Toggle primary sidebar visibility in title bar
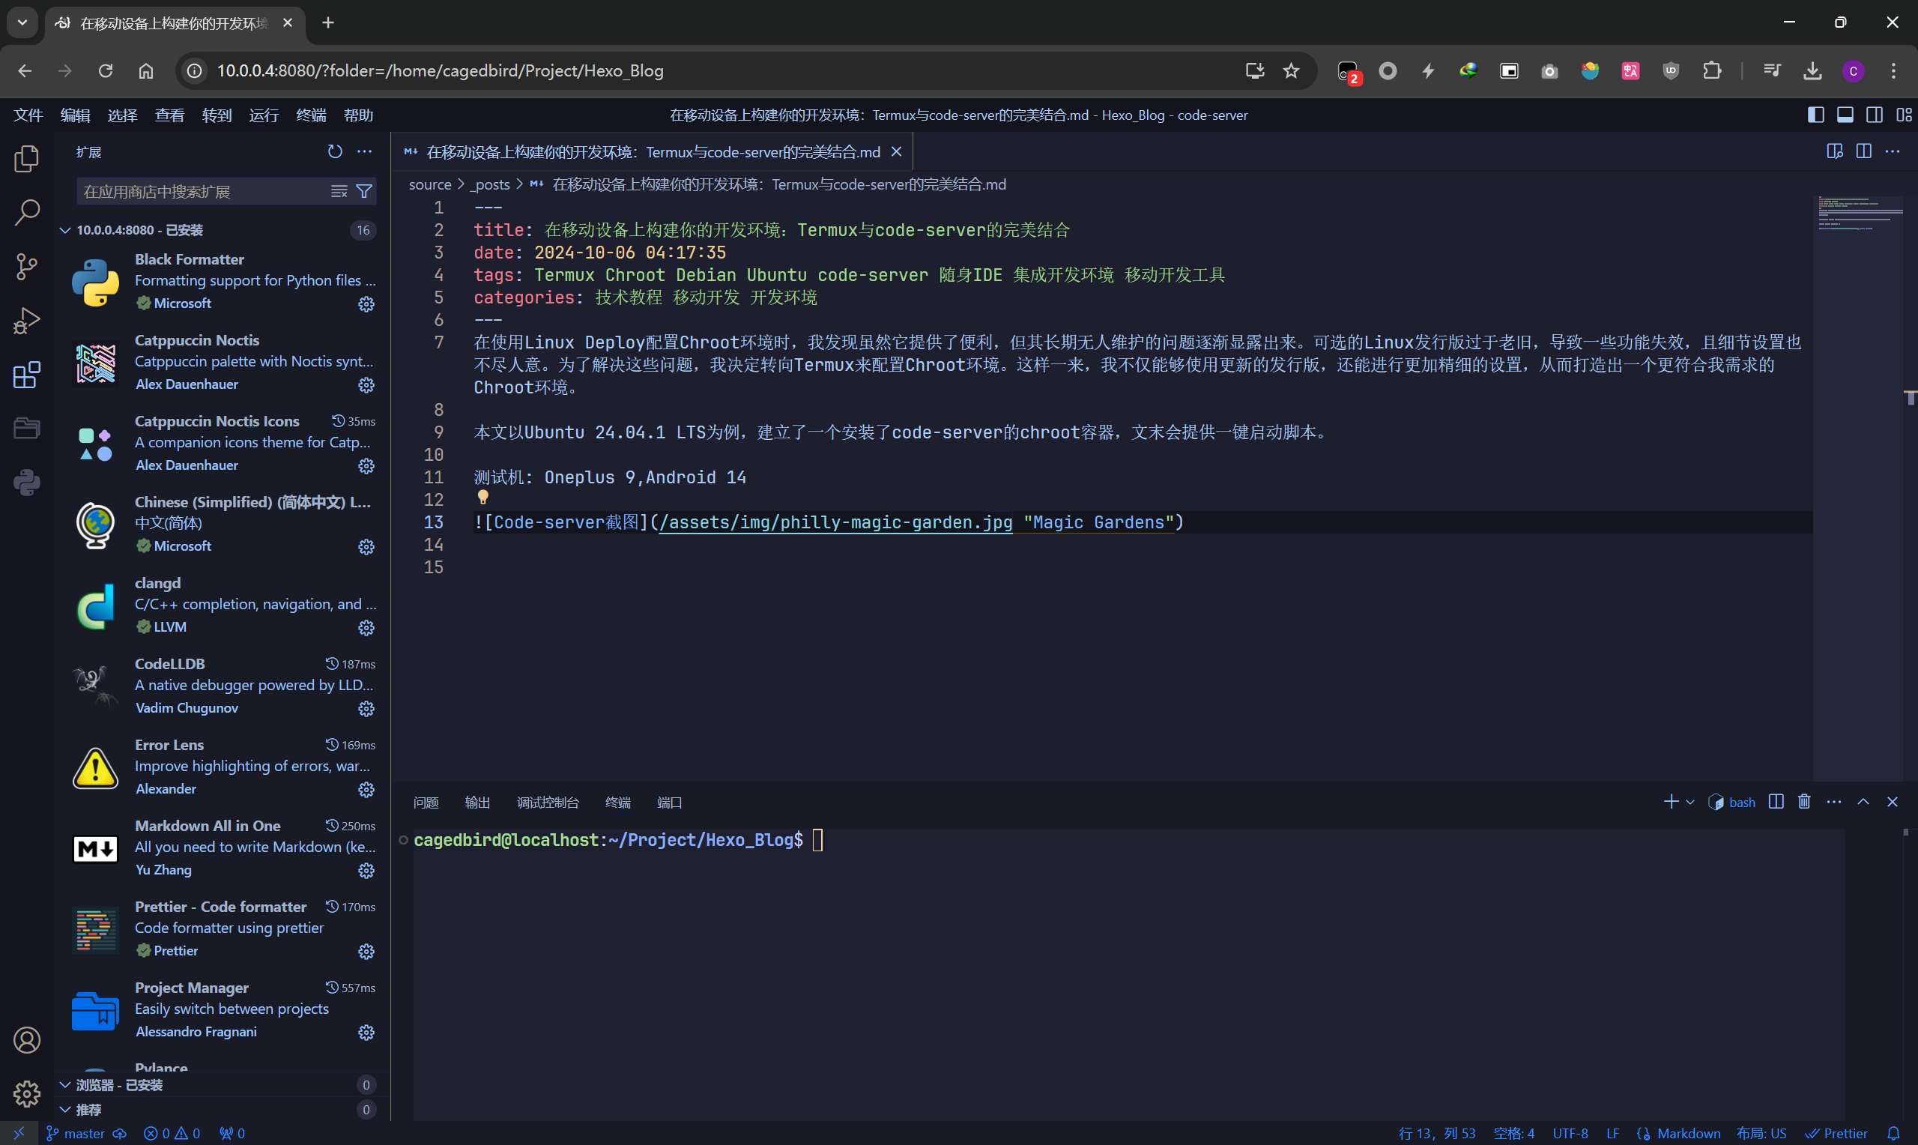This screenshot has width=1918, height=1145. click(1815, 115)
